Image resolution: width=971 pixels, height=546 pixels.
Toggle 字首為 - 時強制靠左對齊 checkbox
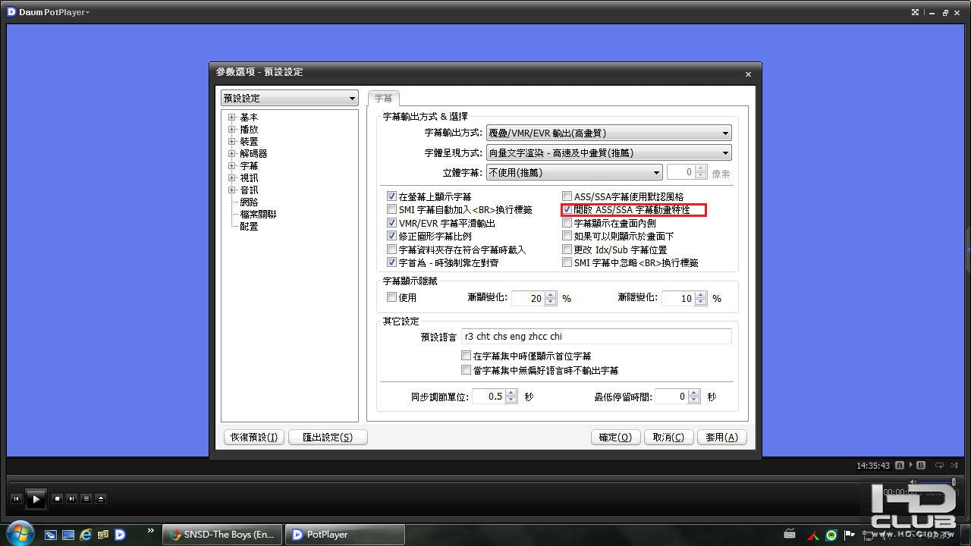point(391,262)
